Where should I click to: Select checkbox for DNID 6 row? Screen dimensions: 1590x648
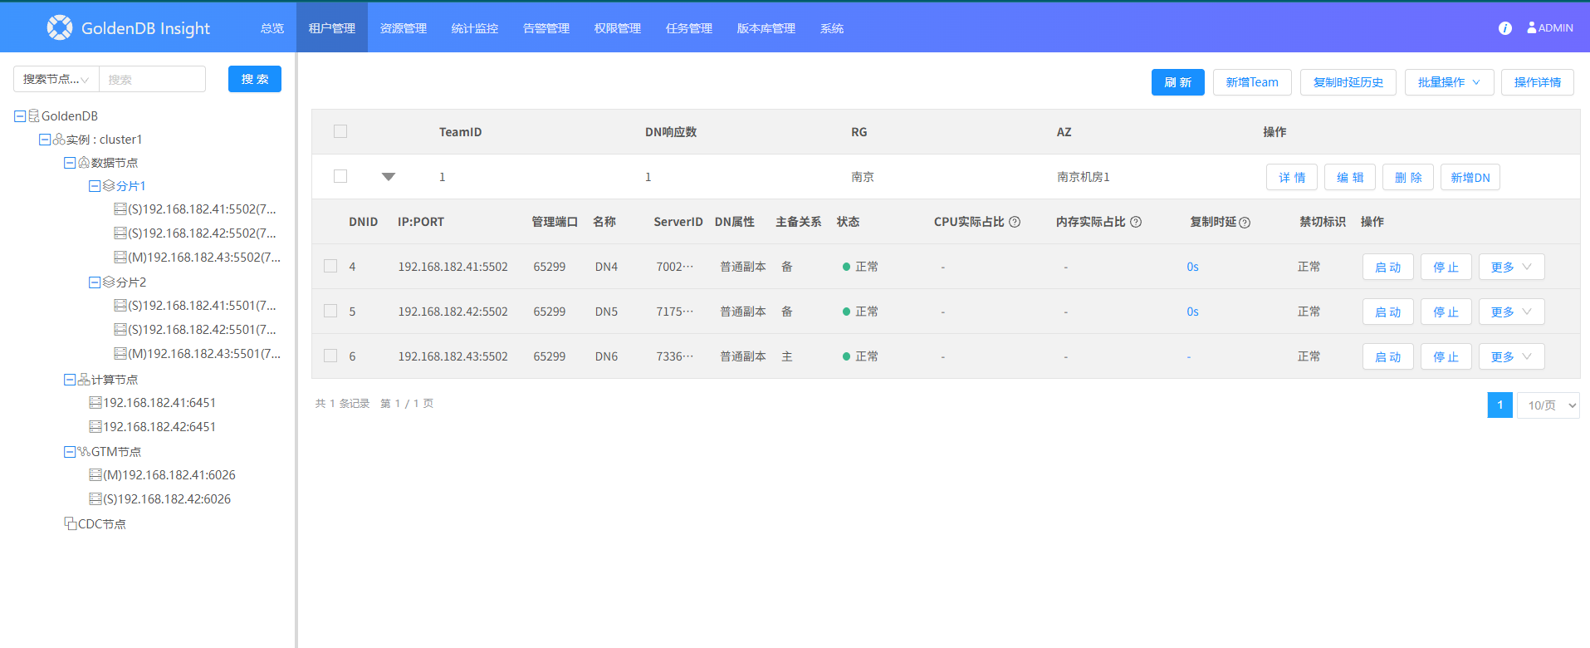[x=330, y=356]
